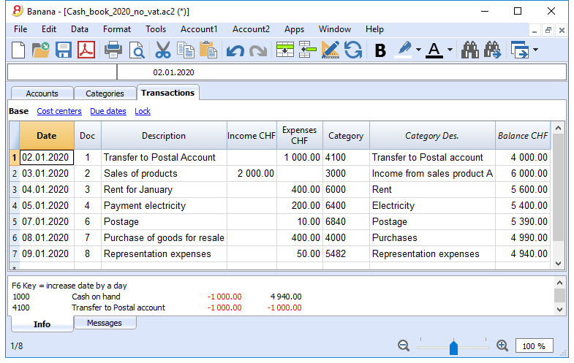
Task: Open the Account1 menu
Action: 199,29
